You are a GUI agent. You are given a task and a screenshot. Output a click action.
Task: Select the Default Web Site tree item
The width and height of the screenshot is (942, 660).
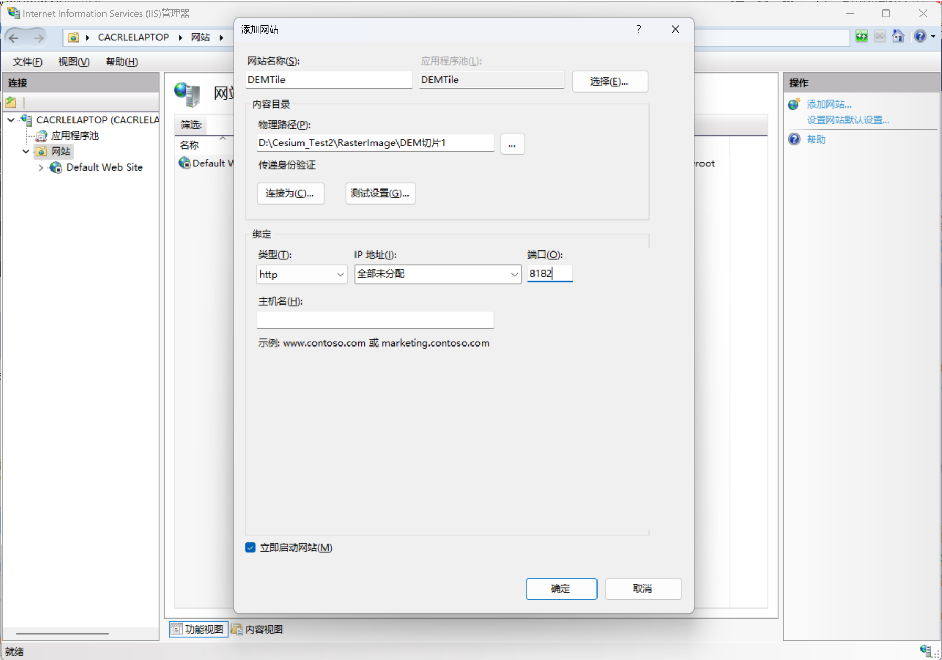pyautogui.click(x=104, y=167)
